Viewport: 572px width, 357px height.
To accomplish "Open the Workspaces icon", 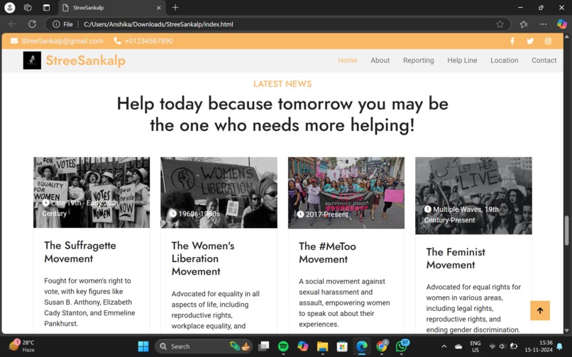I will coord(28,7).
